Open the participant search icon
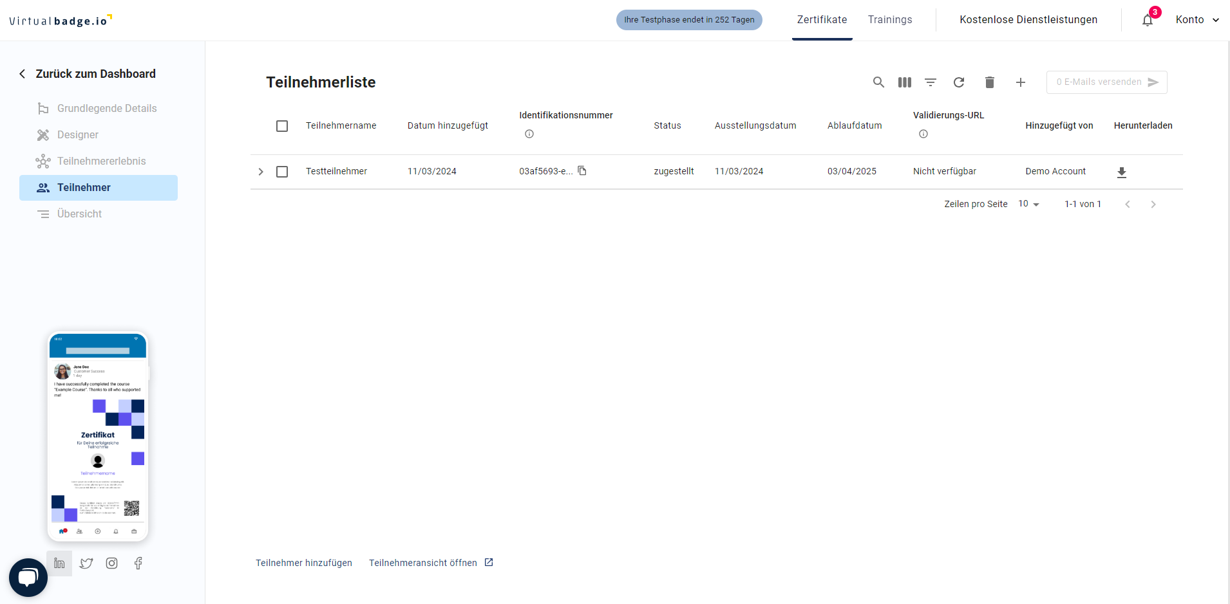 878,82
